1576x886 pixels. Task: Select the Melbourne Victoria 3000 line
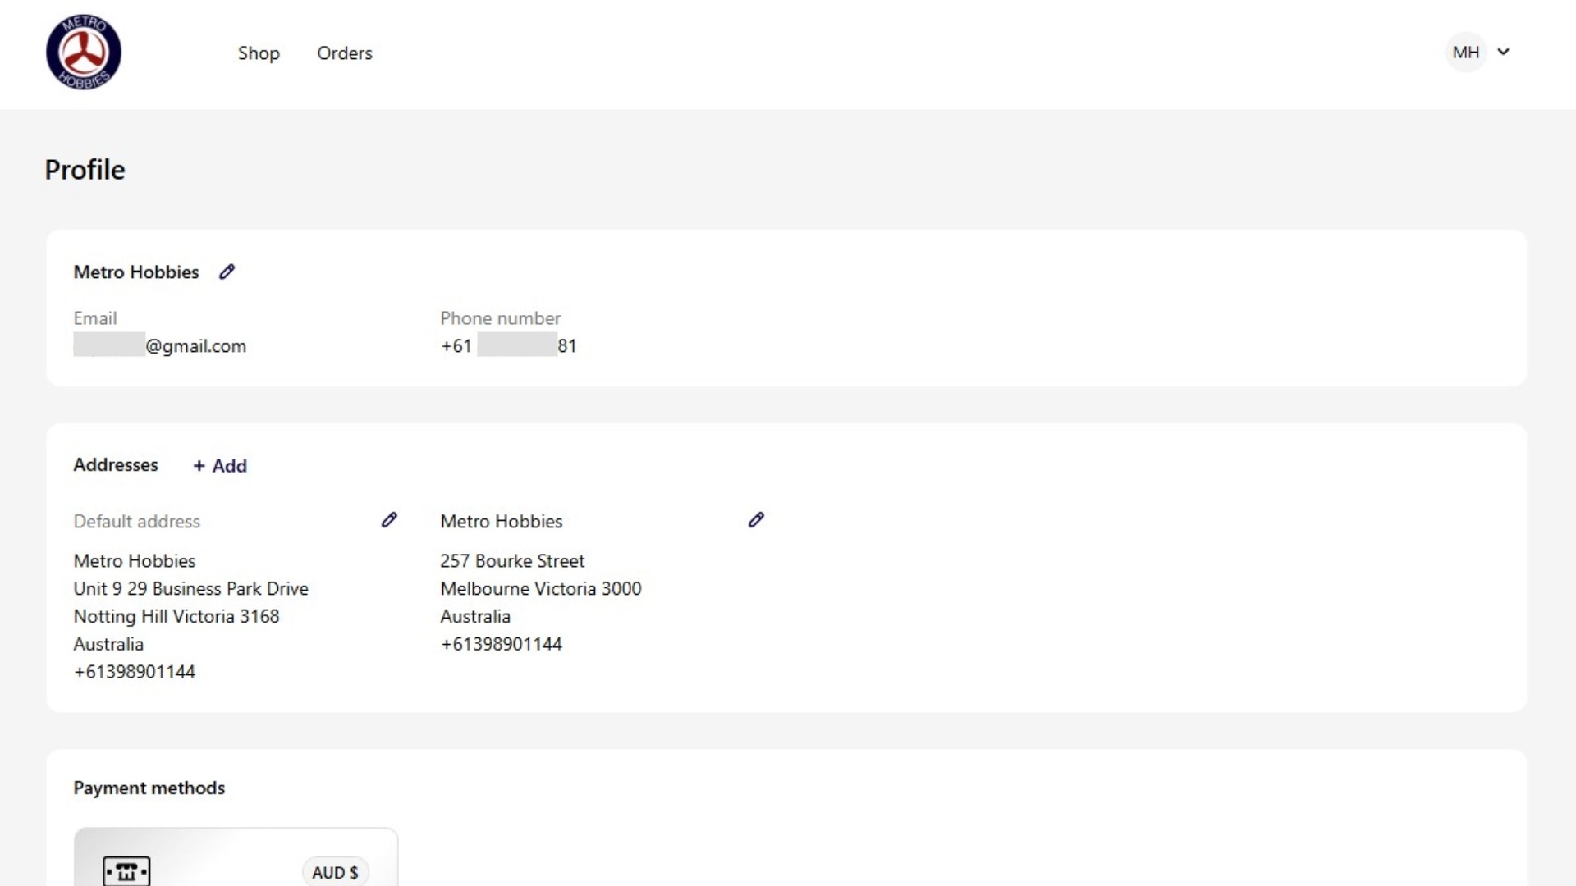[x=540, y=589]
